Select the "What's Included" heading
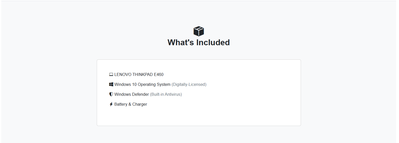The height and width of the screenshot is (143, 399). click(199, 42)
